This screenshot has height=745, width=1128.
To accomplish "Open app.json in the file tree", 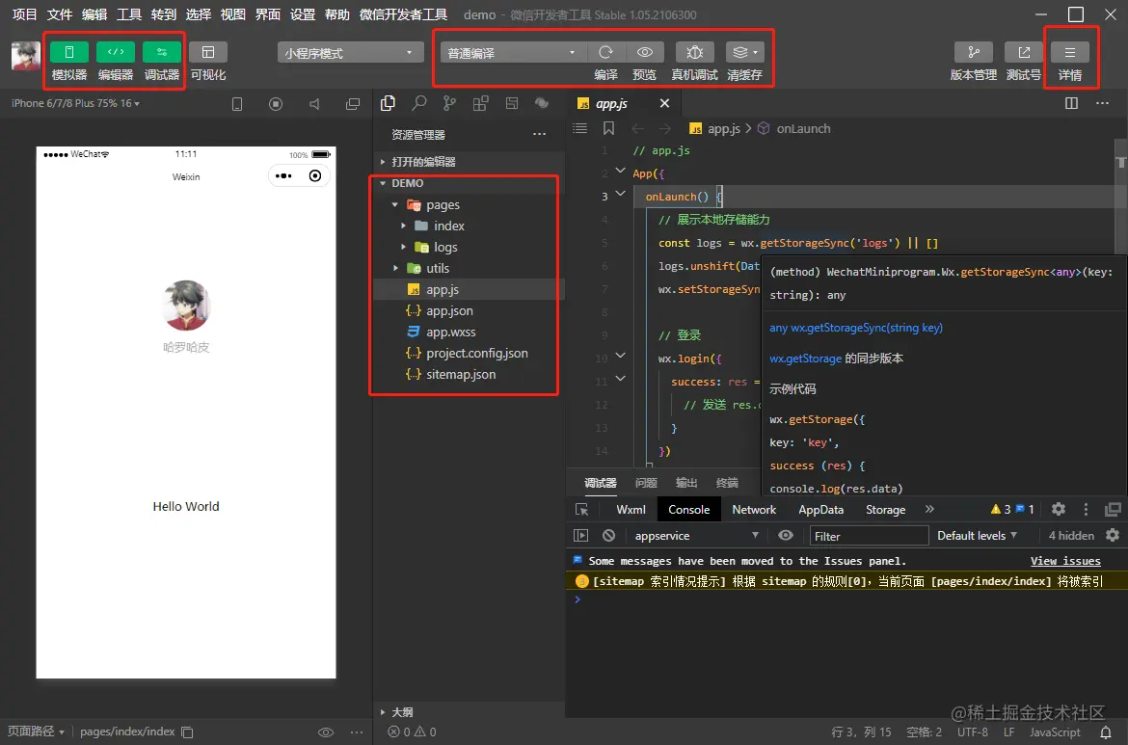I will pyautogui.click(x=469, y=310).
